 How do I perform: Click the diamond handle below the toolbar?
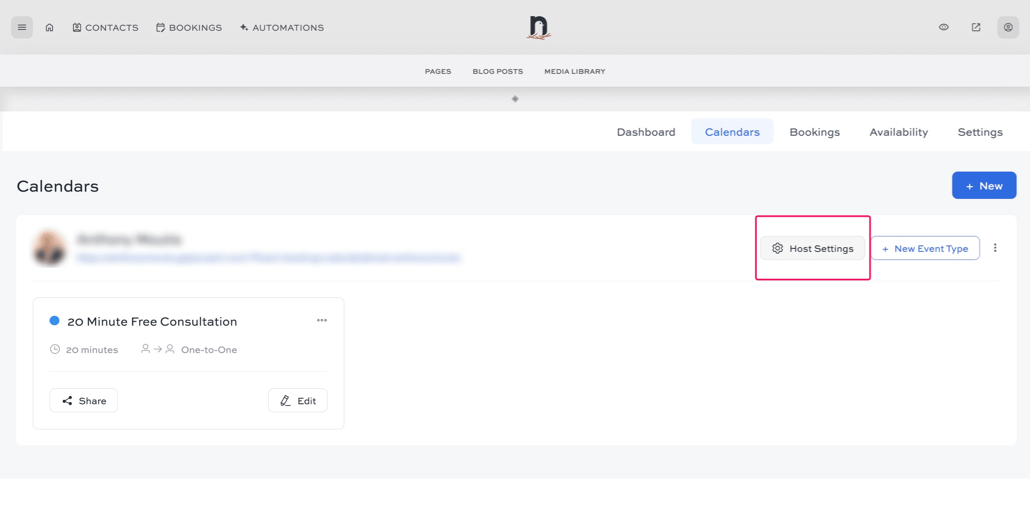(x=515, y=99)
